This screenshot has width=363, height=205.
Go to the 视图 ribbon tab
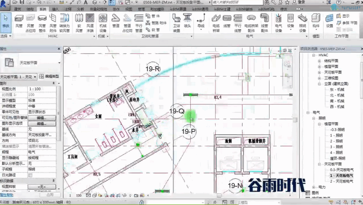click(129, 9)
